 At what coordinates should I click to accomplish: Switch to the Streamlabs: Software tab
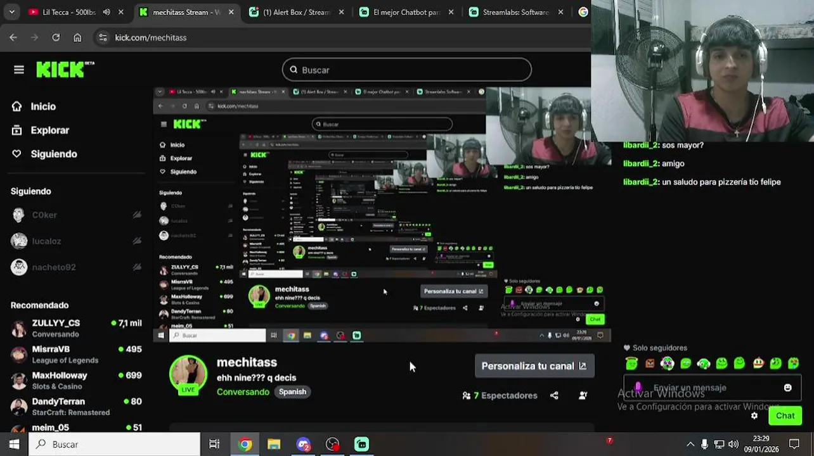click(516, 12)
